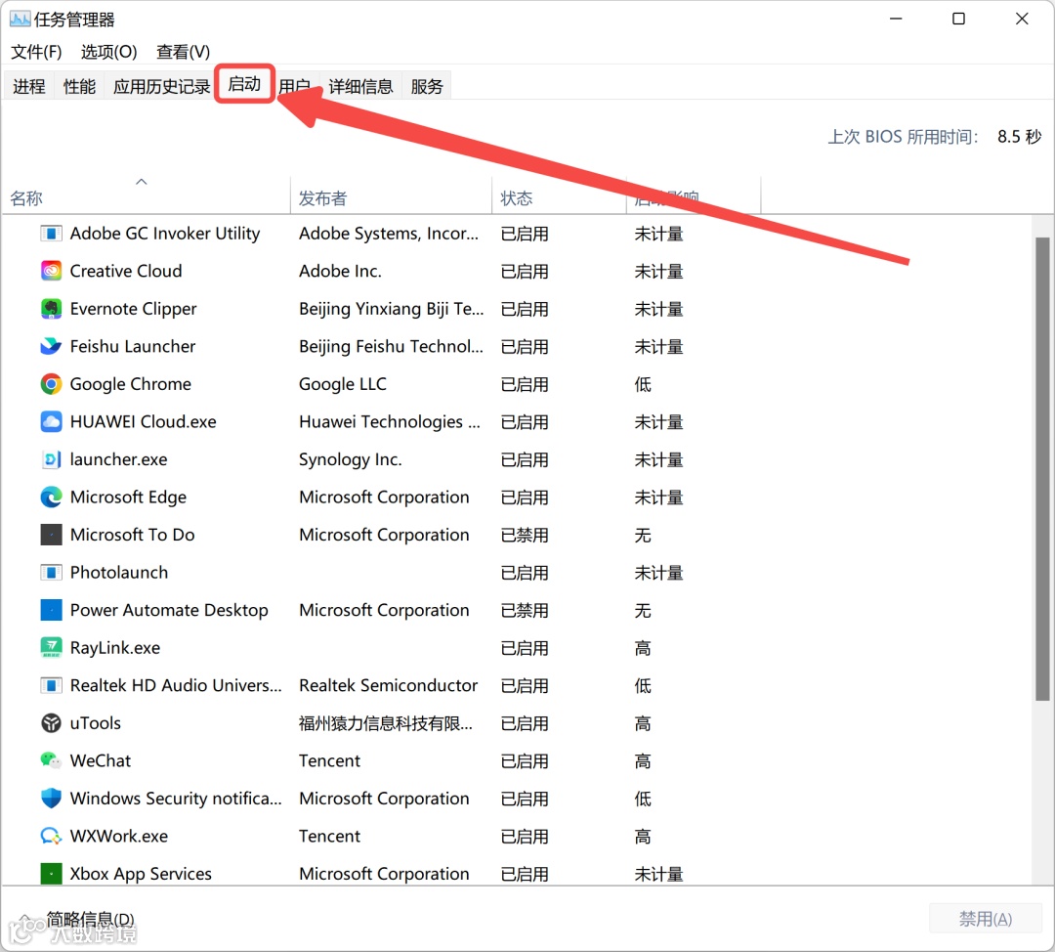The width and height of the screenshot is (1055, 952).
Task: Click publisher Google LLC
Action: click(x=343, y=384)
